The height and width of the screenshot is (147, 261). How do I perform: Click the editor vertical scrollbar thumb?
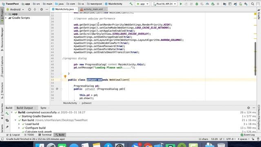[x=255, y=59]
